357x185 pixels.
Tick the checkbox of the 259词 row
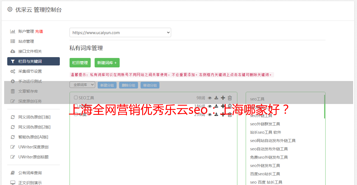point(76,114)
